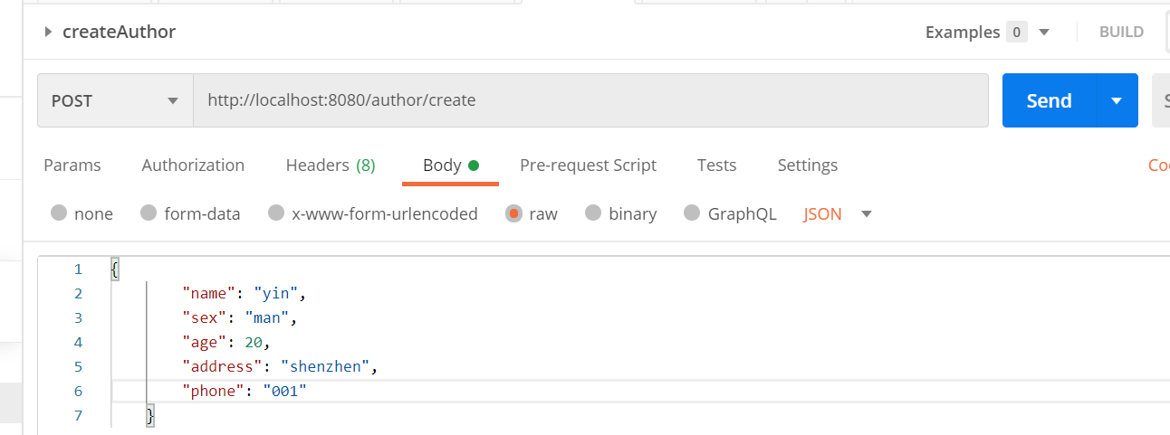Open the request Settings tab

[x=807, y=165]
